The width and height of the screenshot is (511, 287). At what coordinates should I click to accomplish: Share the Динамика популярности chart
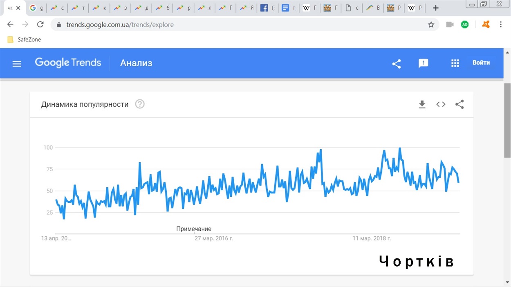click(459, 104)
